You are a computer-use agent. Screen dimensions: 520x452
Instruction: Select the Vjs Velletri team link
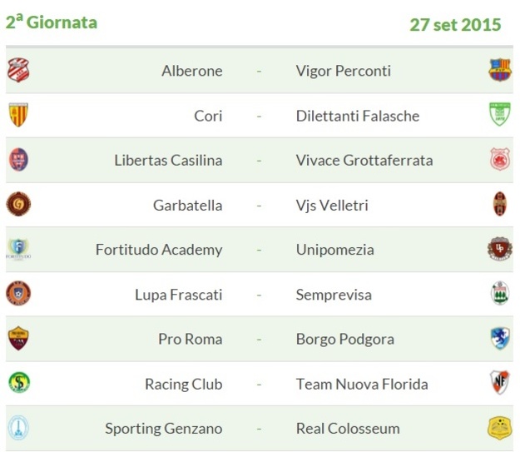332,206
